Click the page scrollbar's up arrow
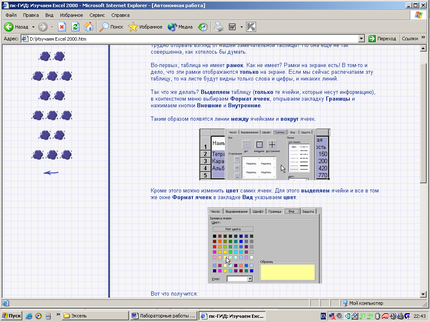The image size is (430, 322). (x=423, y=49)
